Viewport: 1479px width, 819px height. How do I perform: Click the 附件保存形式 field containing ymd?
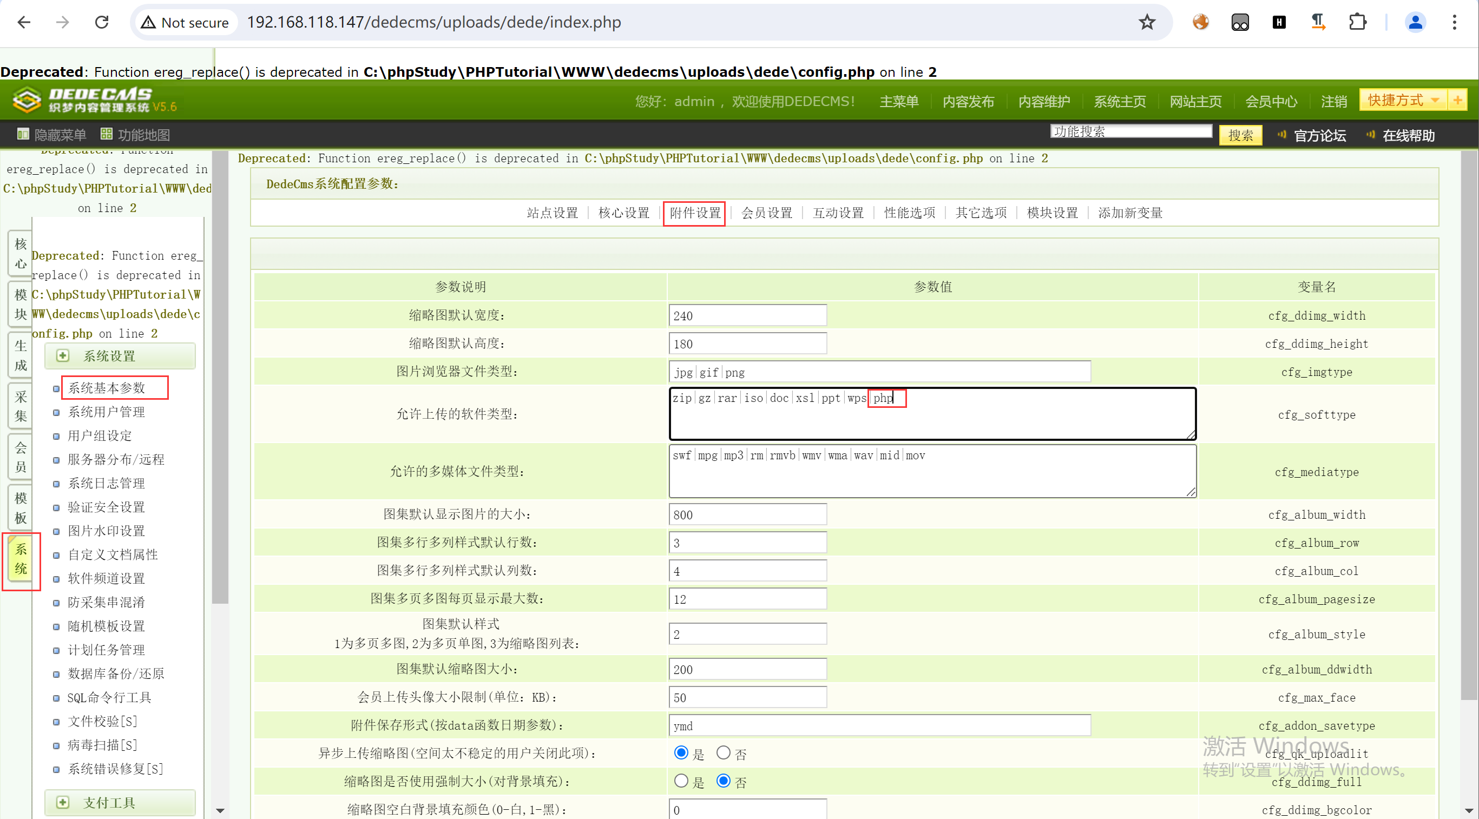[879, 725]
